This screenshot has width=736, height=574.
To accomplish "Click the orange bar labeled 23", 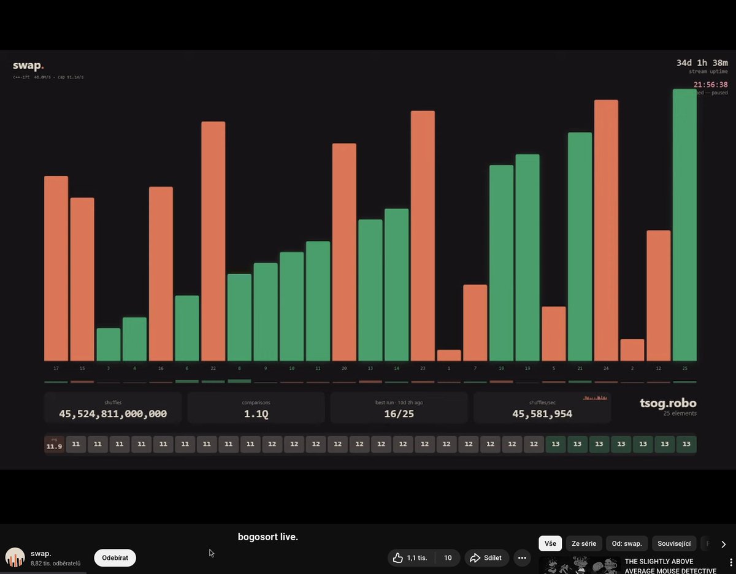I will [423, 236].
